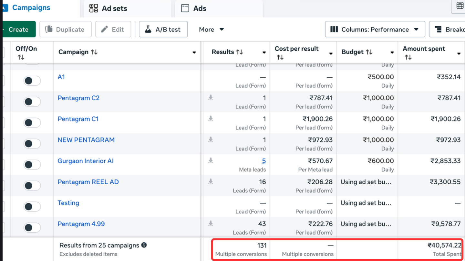Image resolution: width=465 pixels, height=261 pixels.
Task: Click the 5 Meta leads result link
Action: pos(264,161)
